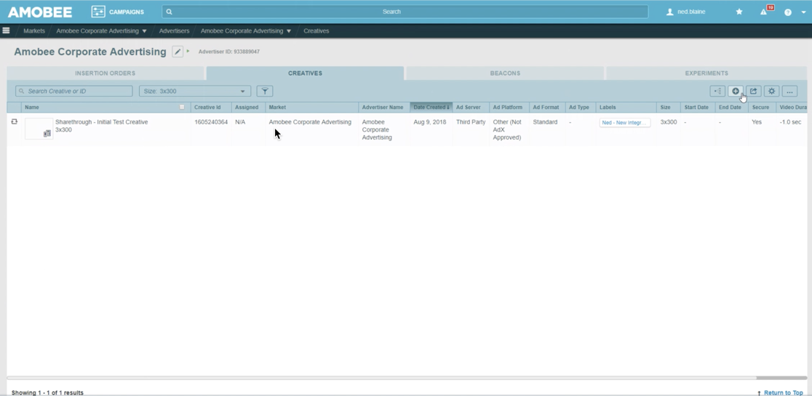This screenshot has height=396, width=812.
Task: Click the Ned - New Integr... label tag
Action: tap(624, 123)
